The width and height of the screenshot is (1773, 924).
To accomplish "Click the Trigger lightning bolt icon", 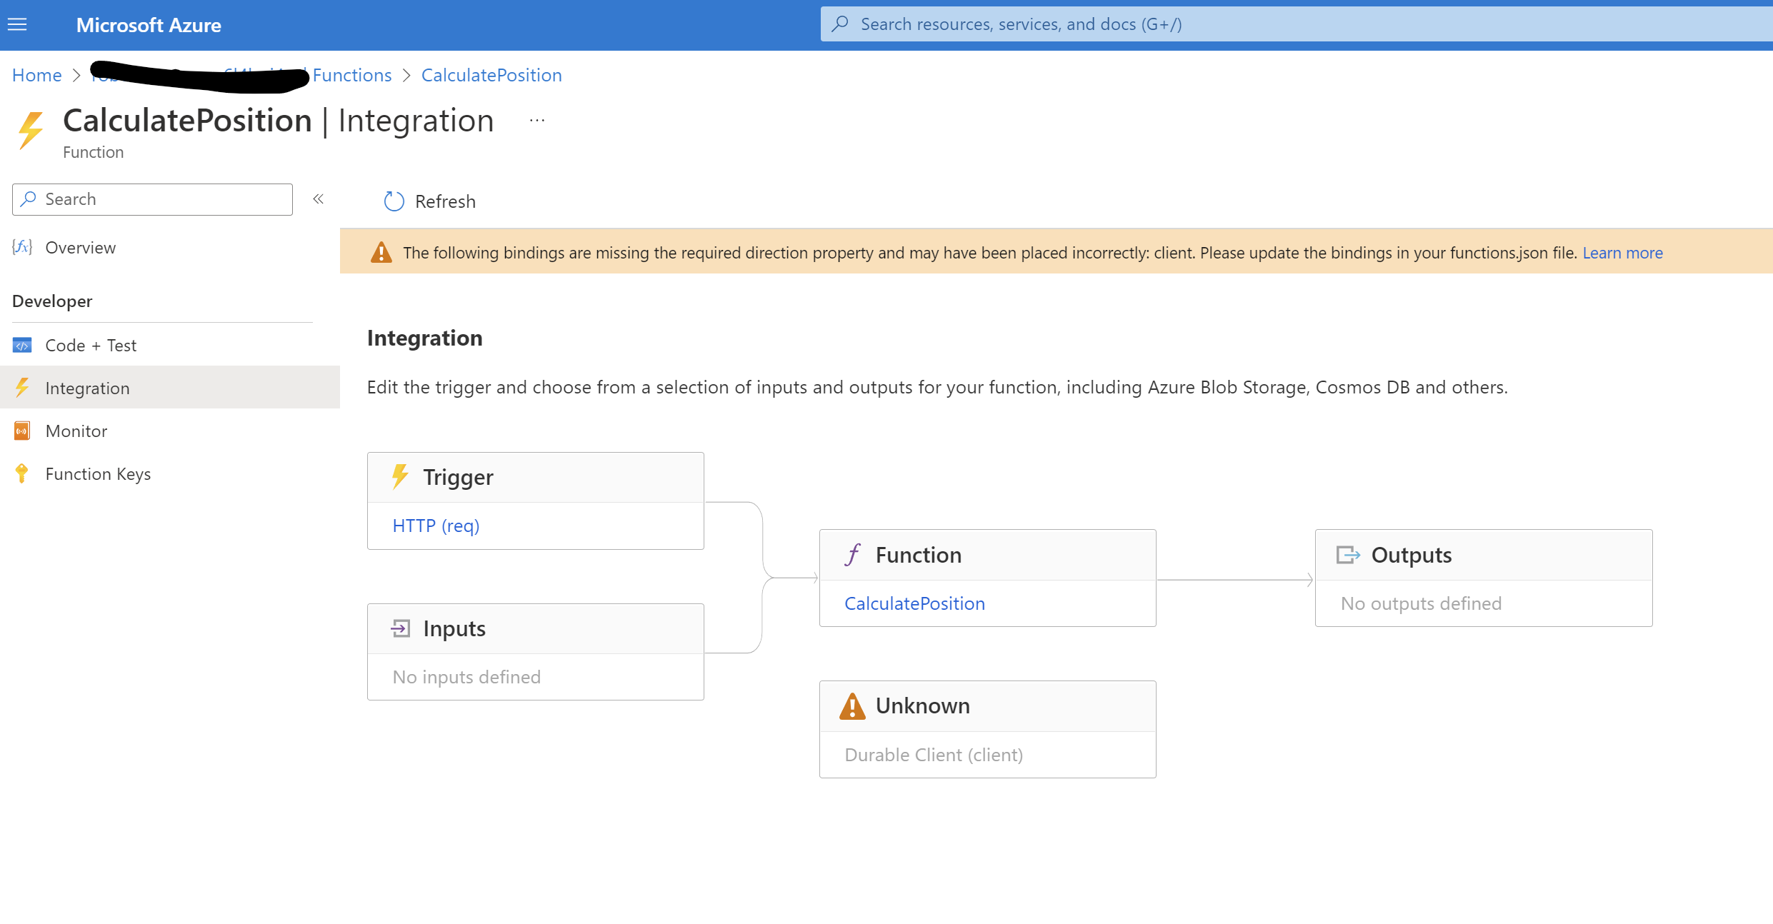I will coord(400,477).
